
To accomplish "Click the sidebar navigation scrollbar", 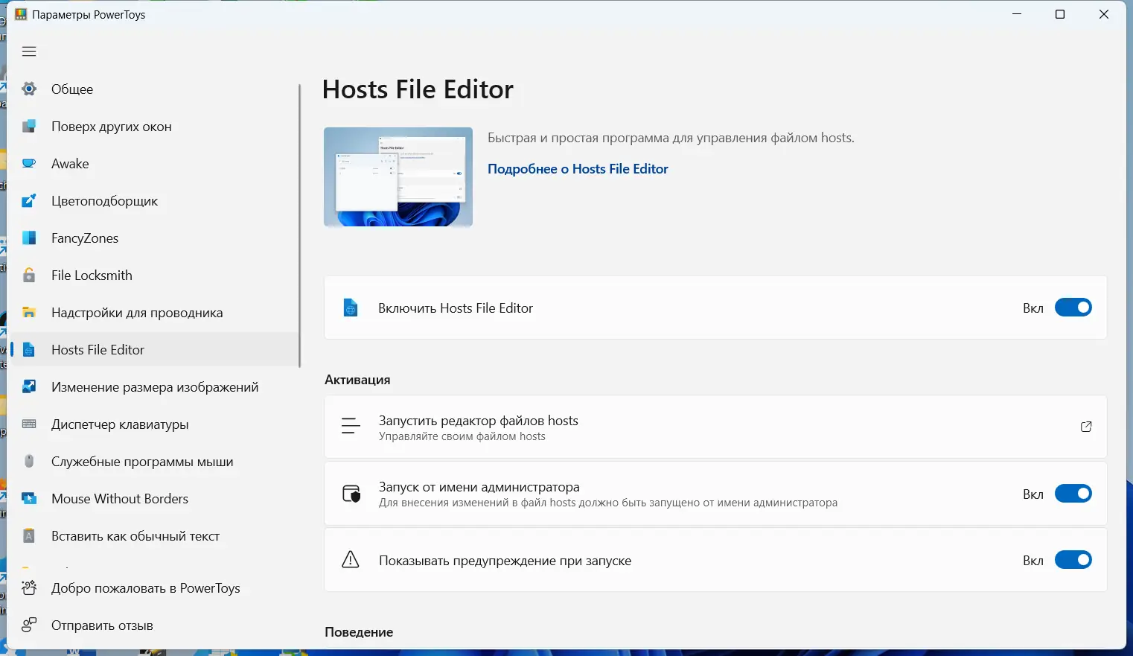I will (299, 225).
